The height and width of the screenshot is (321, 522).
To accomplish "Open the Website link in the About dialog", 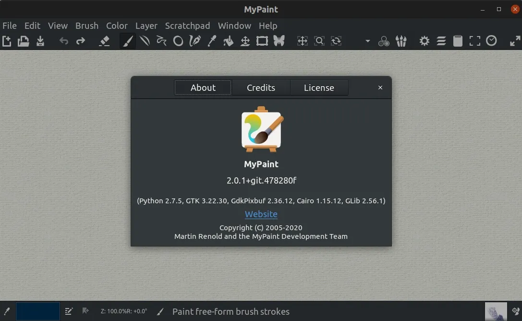I will [261, 214].
